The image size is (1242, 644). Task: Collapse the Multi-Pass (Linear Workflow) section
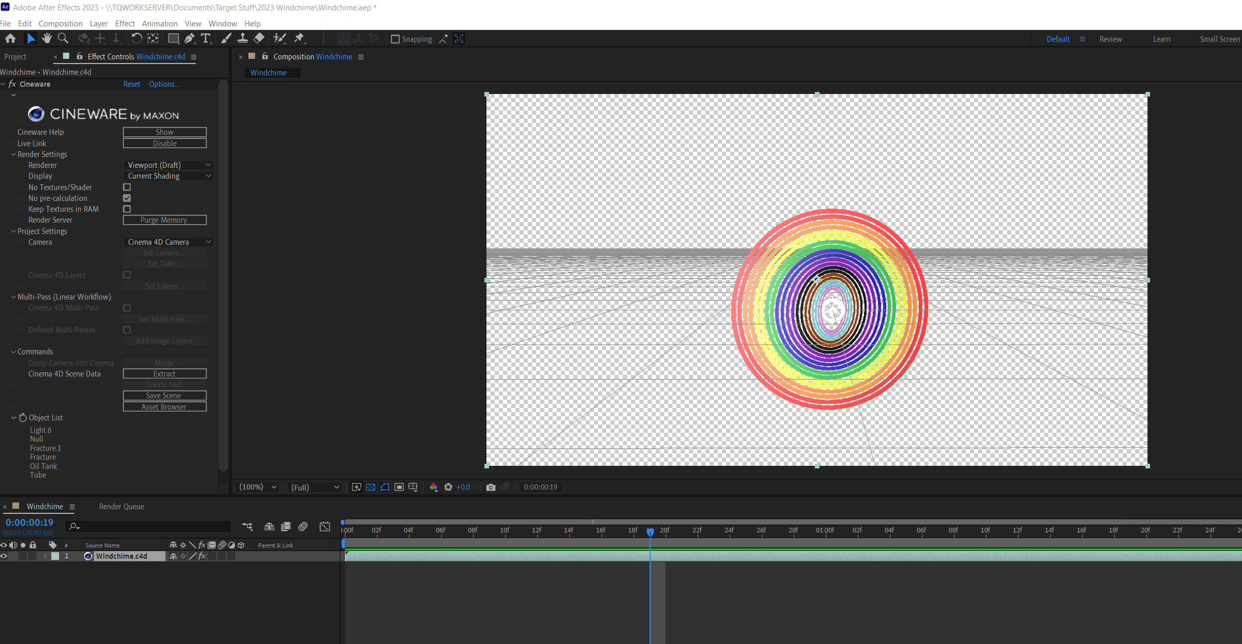point(13,296)
